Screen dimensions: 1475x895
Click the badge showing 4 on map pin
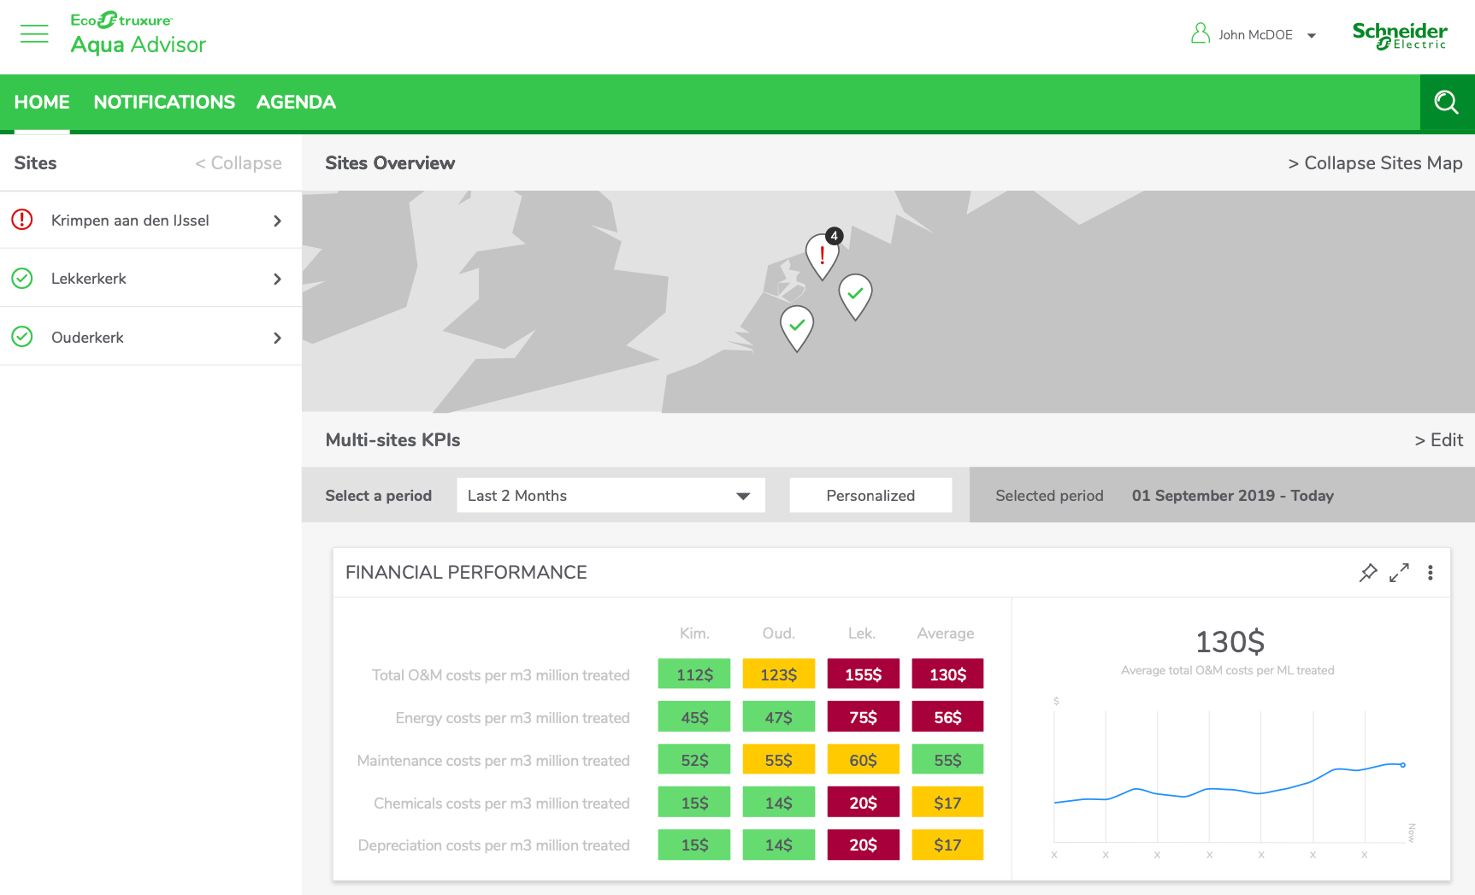(x=835, y=236)
